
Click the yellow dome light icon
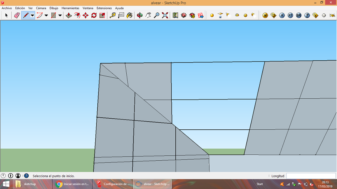tap(237, 15)
